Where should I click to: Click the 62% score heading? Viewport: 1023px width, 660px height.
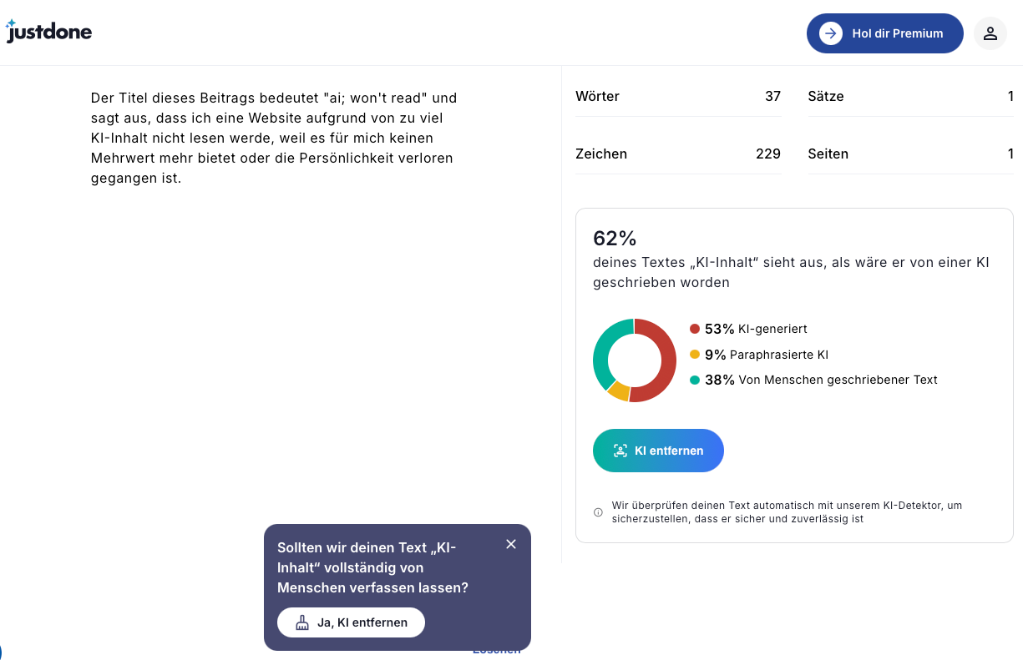pyautogui.click(x=615, y=239)
